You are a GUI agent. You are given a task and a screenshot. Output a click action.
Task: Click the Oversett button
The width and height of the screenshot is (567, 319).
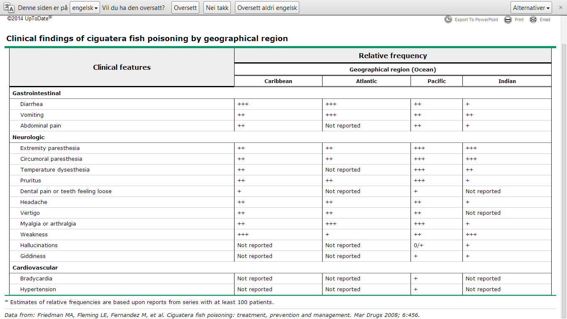(185, 7)
